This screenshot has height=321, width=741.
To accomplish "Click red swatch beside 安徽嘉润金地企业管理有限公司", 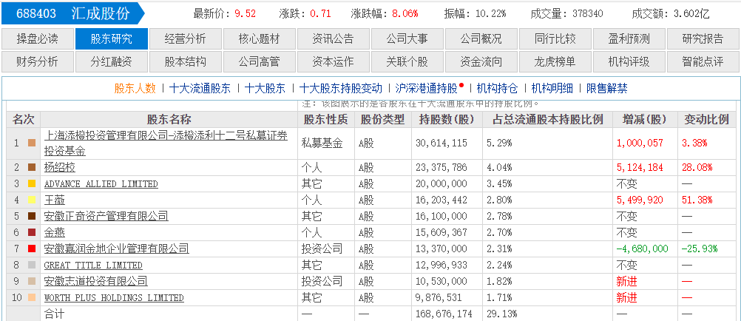I will pos(32,249).
